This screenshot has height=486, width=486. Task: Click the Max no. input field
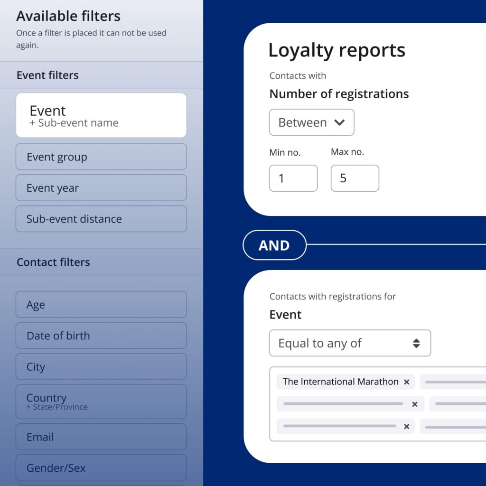click(x=355, y=178)
